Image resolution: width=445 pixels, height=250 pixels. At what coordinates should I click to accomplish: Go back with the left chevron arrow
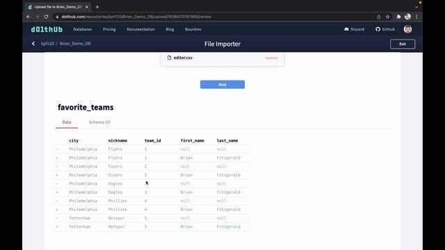pos(33,44)
